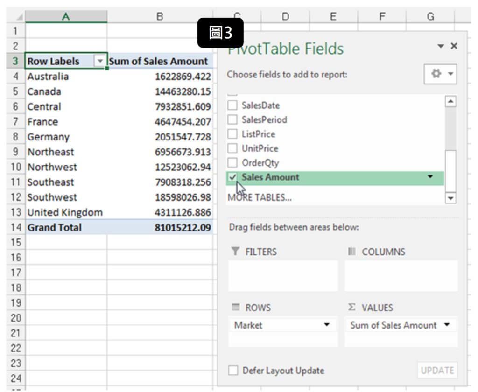Screen dimensions: 478x392
Task: Check the SalesPeriod field checkbox
Action: tap(232, 120)
